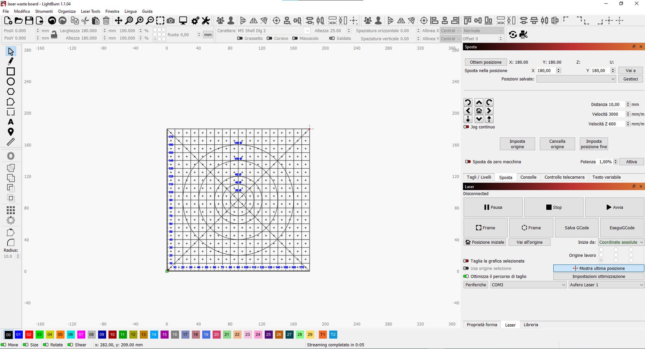
Task: Jog the laser up with arrow icon
Action: [x=479, y=102]
